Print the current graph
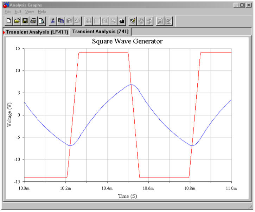The image size is (255, 212). point(33,21)
